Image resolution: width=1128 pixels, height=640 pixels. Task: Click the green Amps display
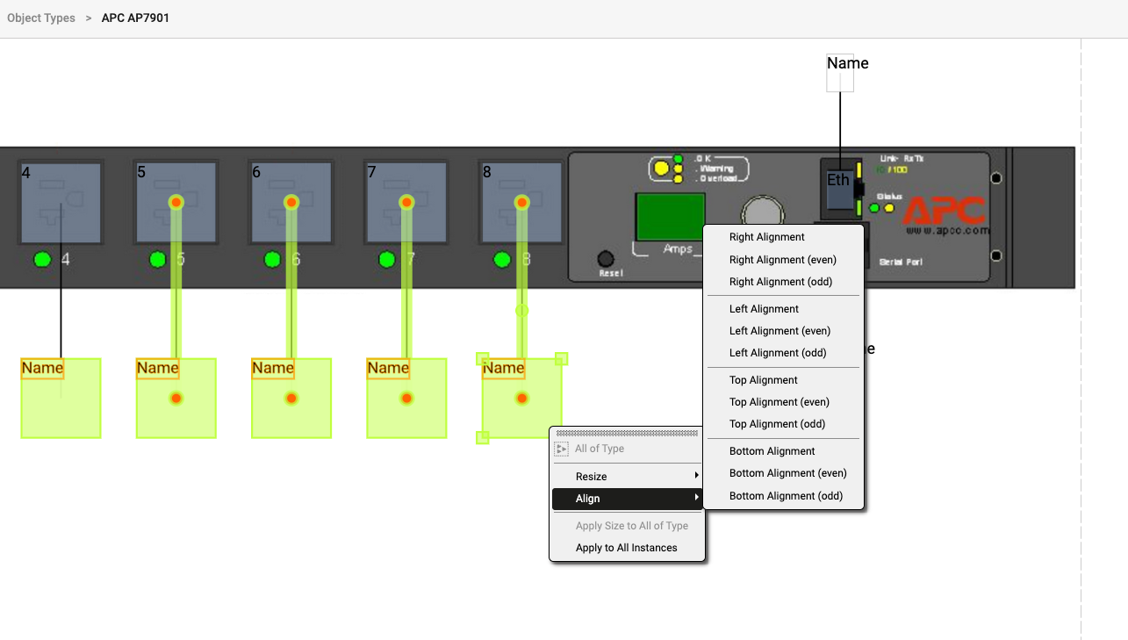coord(670,216)
